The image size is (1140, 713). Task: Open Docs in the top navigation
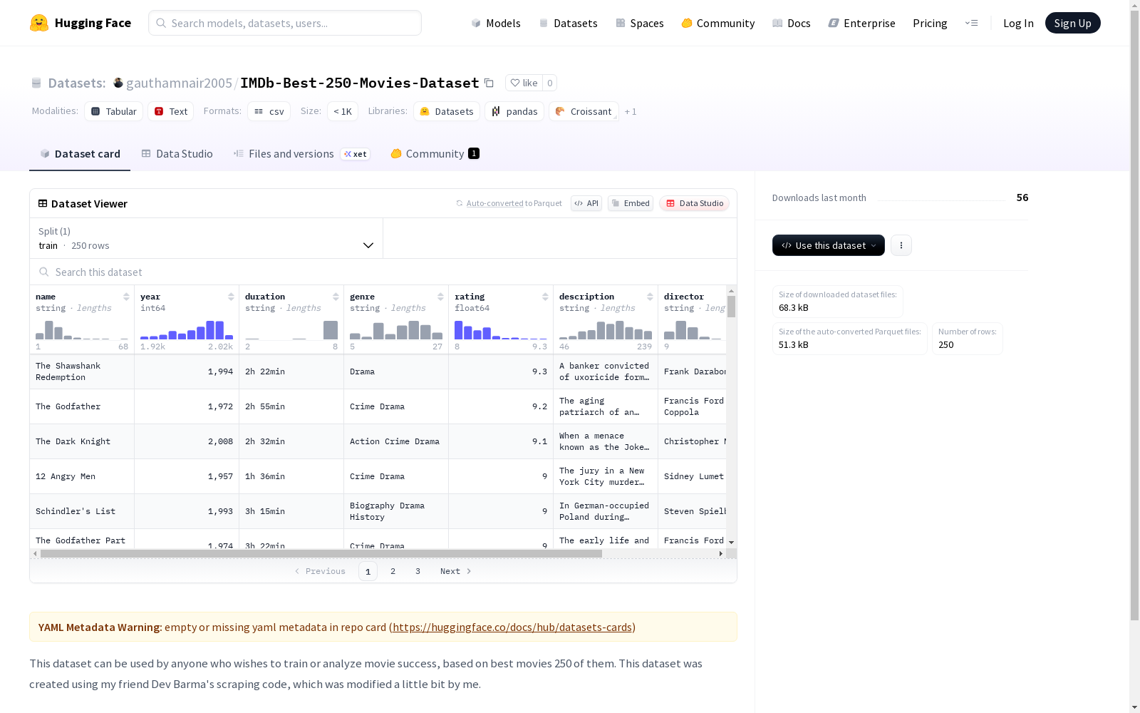pos(792,23)
